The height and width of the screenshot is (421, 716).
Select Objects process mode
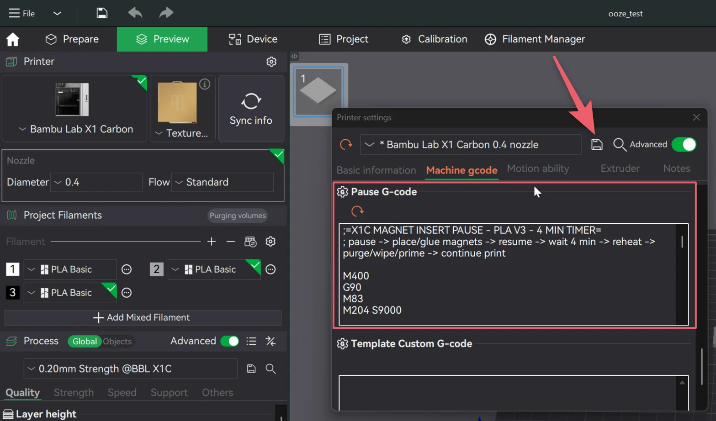[117, 342]
